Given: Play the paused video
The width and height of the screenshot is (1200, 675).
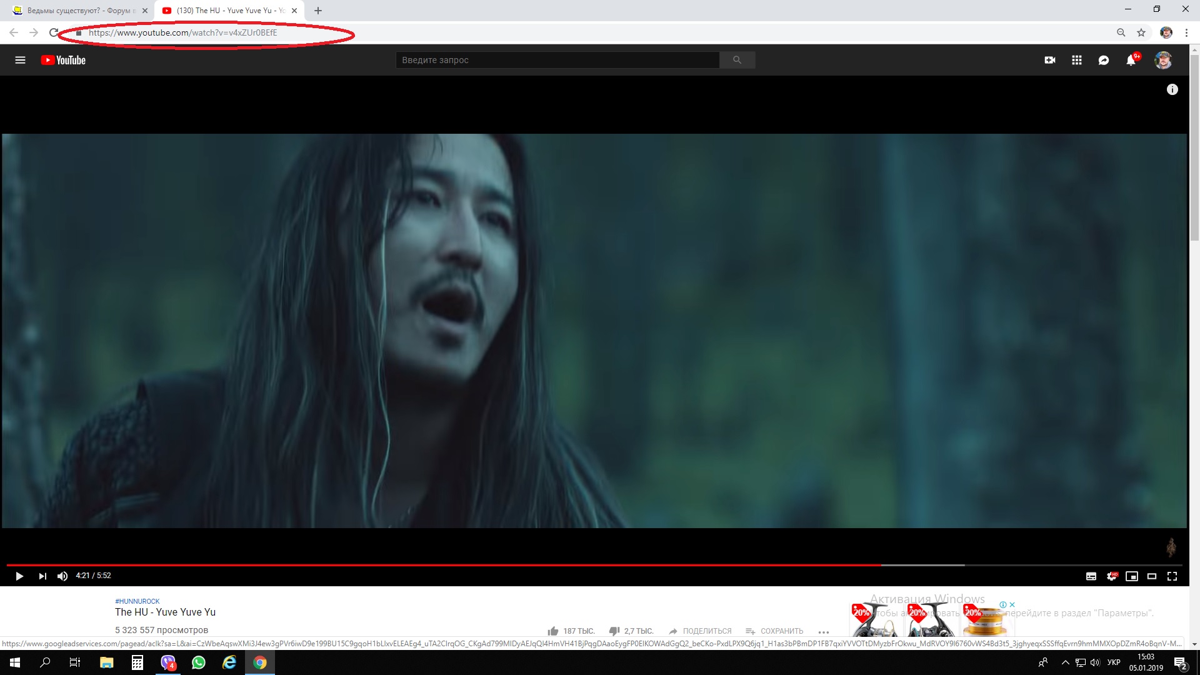Looking at the screenshot, I should click(x=19, y=576).
